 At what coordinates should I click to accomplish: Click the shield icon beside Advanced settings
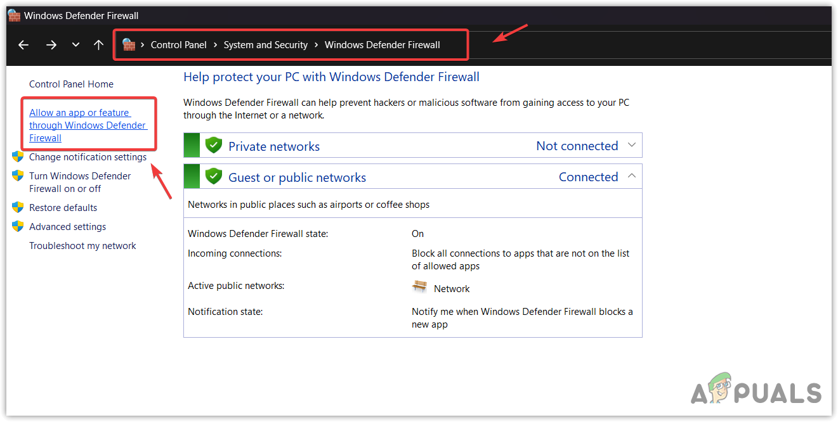pyautogui.click(x=18, y=227)
